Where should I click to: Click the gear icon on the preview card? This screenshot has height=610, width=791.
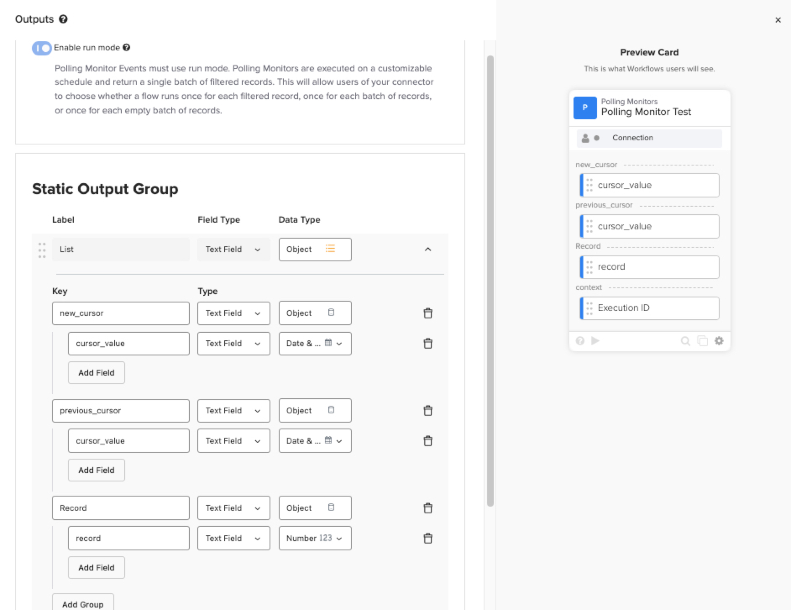719,341
